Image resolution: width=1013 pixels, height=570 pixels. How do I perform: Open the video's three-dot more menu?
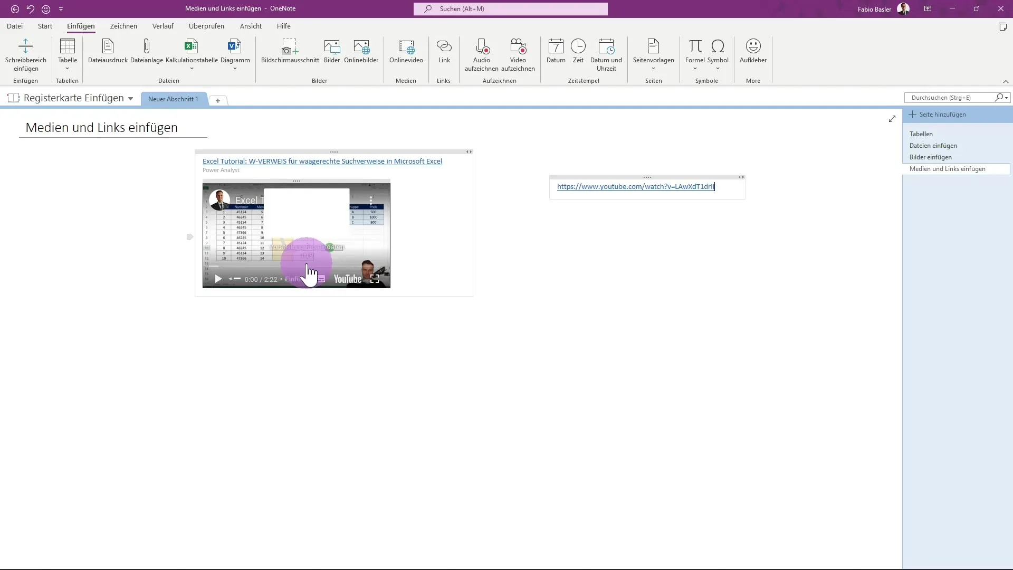371,200
